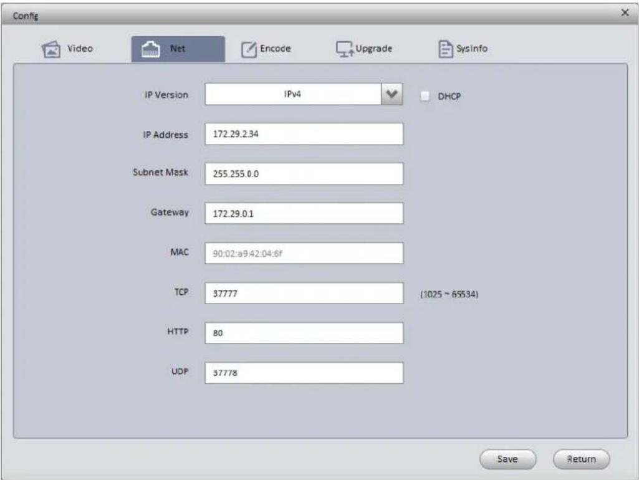The image size is (639, 480).
Task: Click the MAC label
Action: [x=180, y=252]
